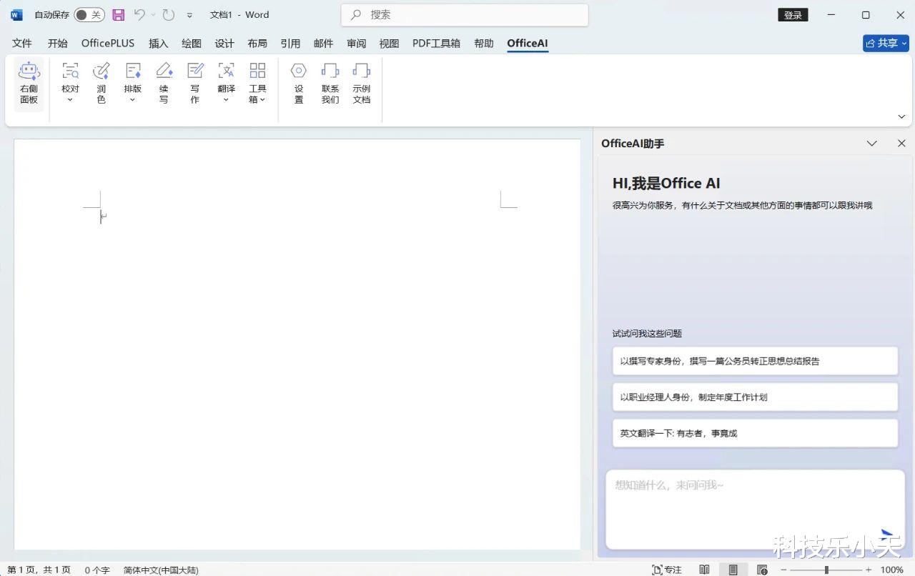The width and height of the screenshot is (915, 576).
Task: Expand the 排版 dropdown arrow
Action: click(132, 99)
